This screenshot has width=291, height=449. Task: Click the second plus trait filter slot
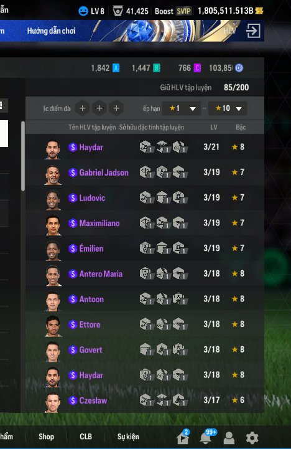pyautogui.click(x=99, y=108)
